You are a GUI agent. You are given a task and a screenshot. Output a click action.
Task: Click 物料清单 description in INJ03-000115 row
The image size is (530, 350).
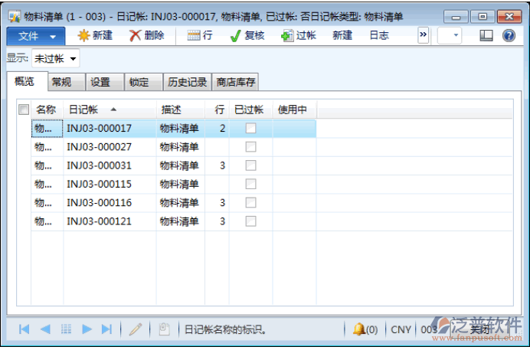179,184
